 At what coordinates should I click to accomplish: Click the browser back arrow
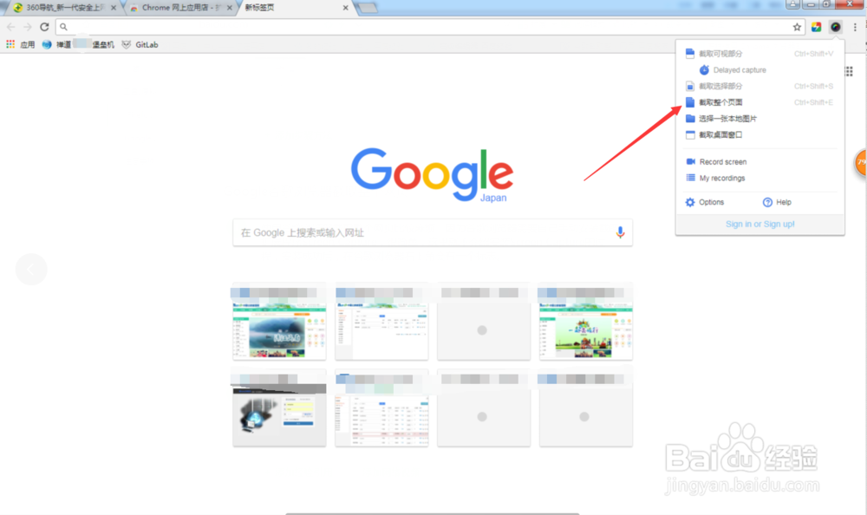tap(11, 27)
